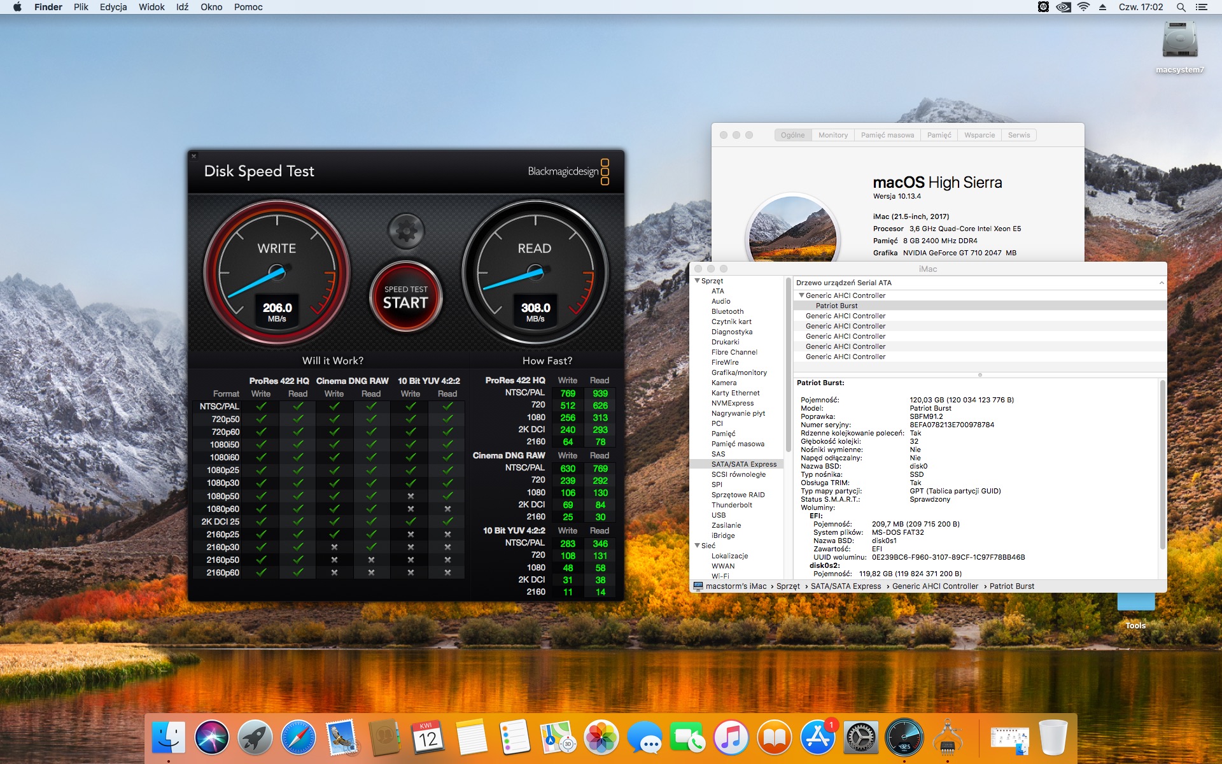Click the details pane vertical scrollbar
The width and height of the screenshot is (1222, 764).
coord(1162,465)
